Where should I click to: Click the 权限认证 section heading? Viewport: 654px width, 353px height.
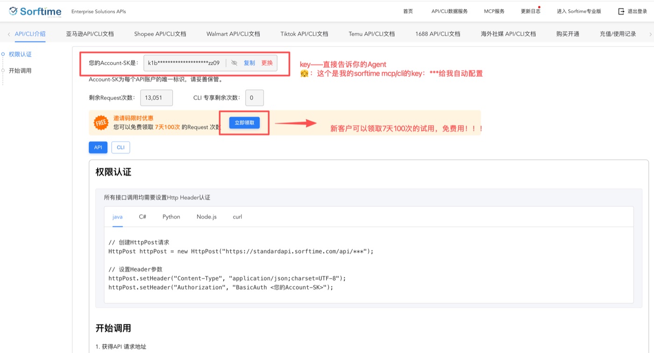tap(114, 172)
